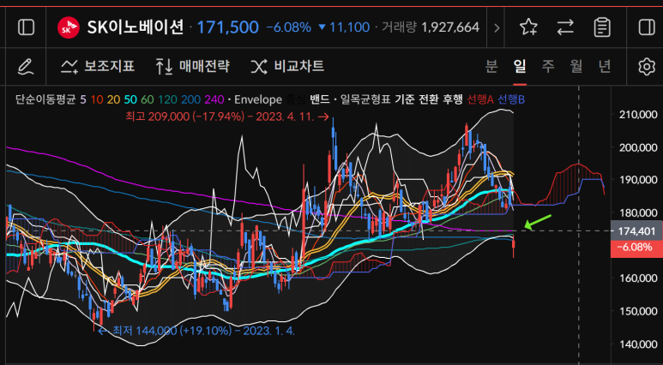Open 매매전략 trading strategy menu
Viewport: 663px width, 365px height.
point(193,66)
